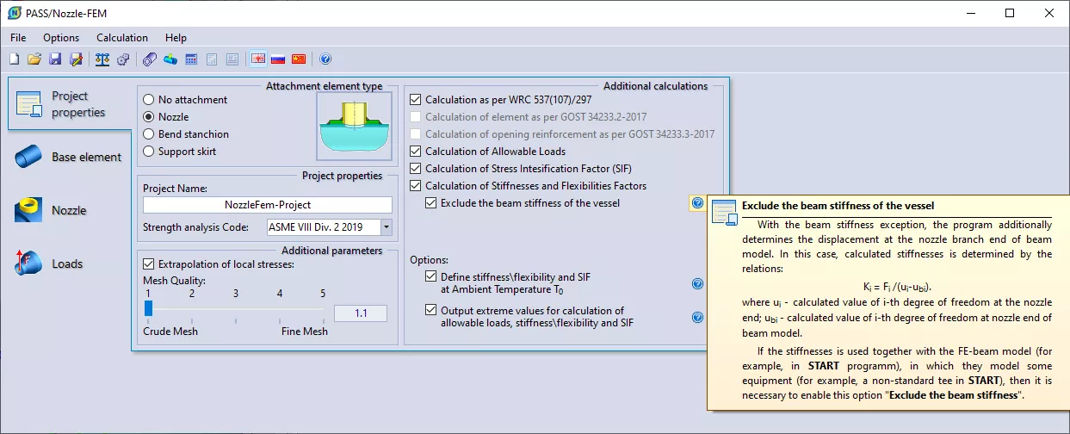Image resolution: width=1070 pixels, height=434 pixels.
Task: Open a file with the folder icon
Action: 34,59
